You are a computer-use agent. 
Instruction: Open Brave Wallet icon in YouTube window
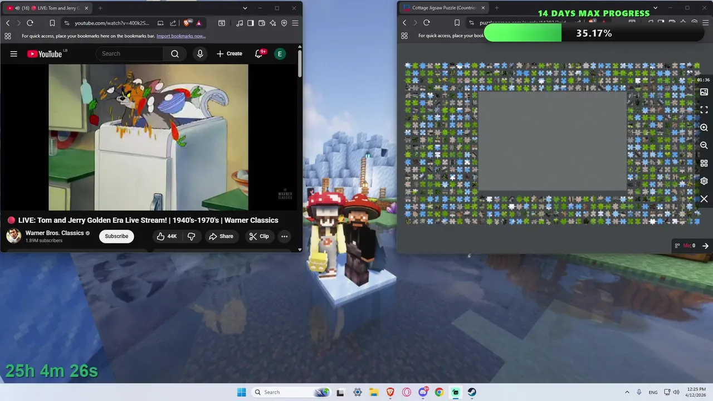(262, 23)
